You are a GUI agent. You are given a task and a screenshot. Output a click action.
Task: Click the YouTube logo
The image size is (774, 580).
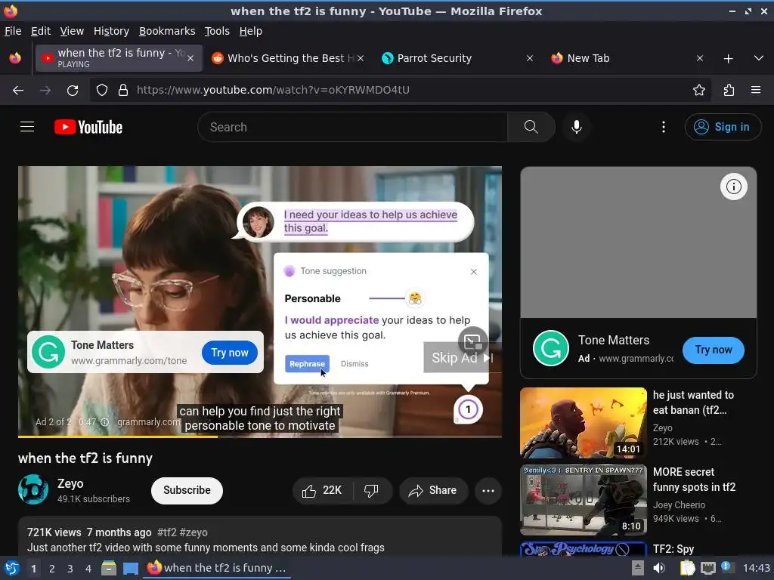point(88,127)
